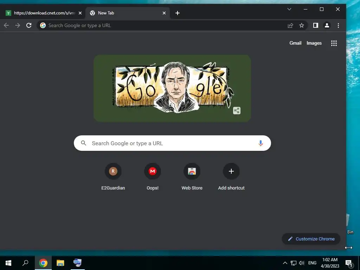This screenshot has width=360, height=270.
Task: Open the taskbar search icon
Action: pyautogui.click(x=25, y=263)
